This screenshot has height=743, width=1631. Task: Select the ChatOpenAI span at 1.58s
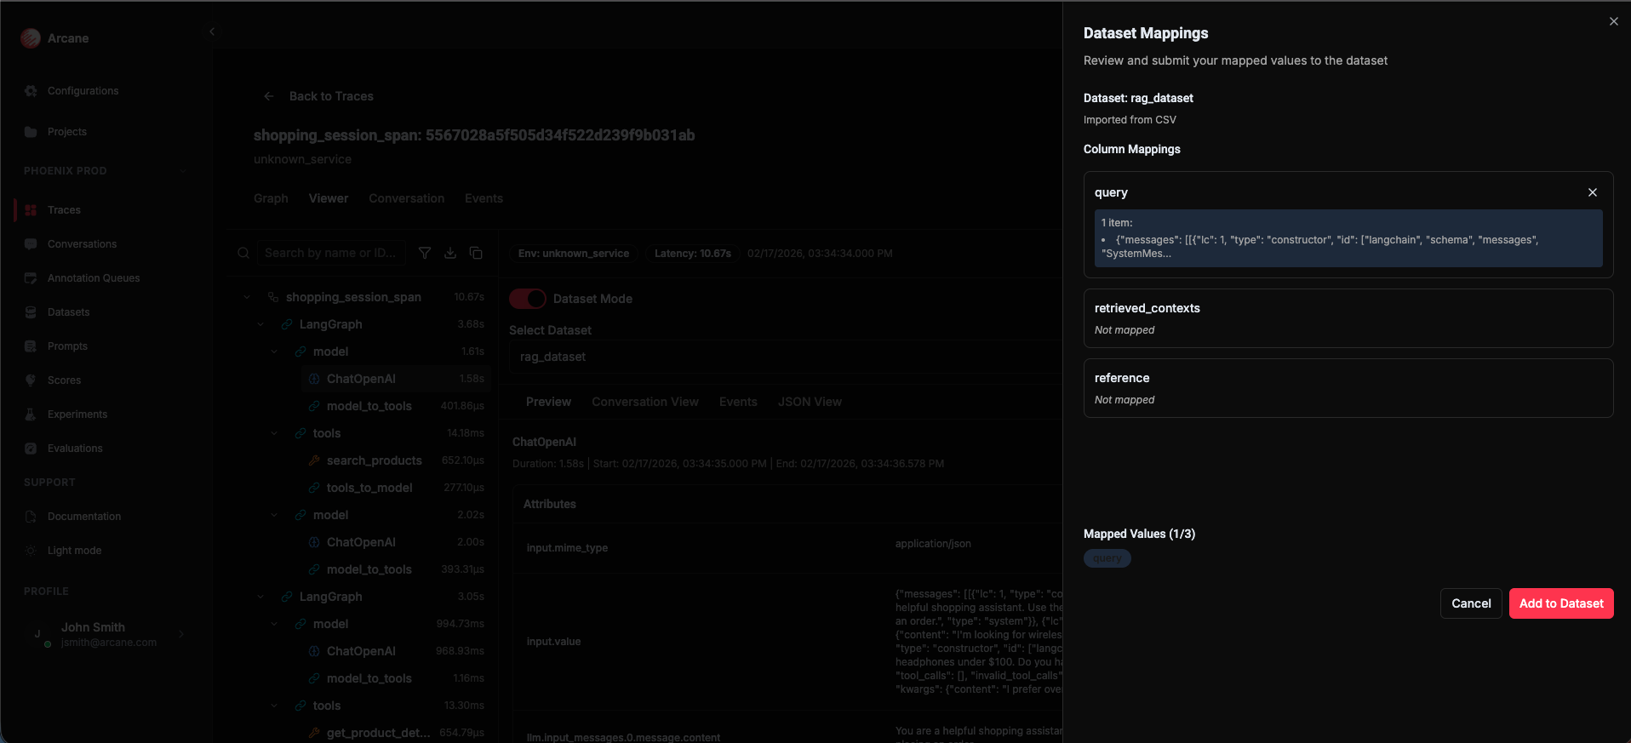[x=396, y=379]
